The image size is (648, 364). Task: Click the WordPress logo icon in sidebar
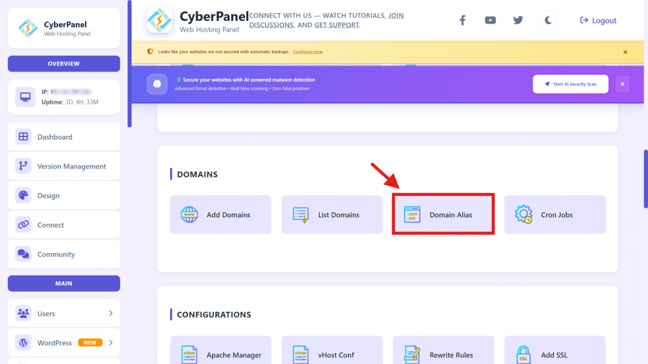point(23,343)
